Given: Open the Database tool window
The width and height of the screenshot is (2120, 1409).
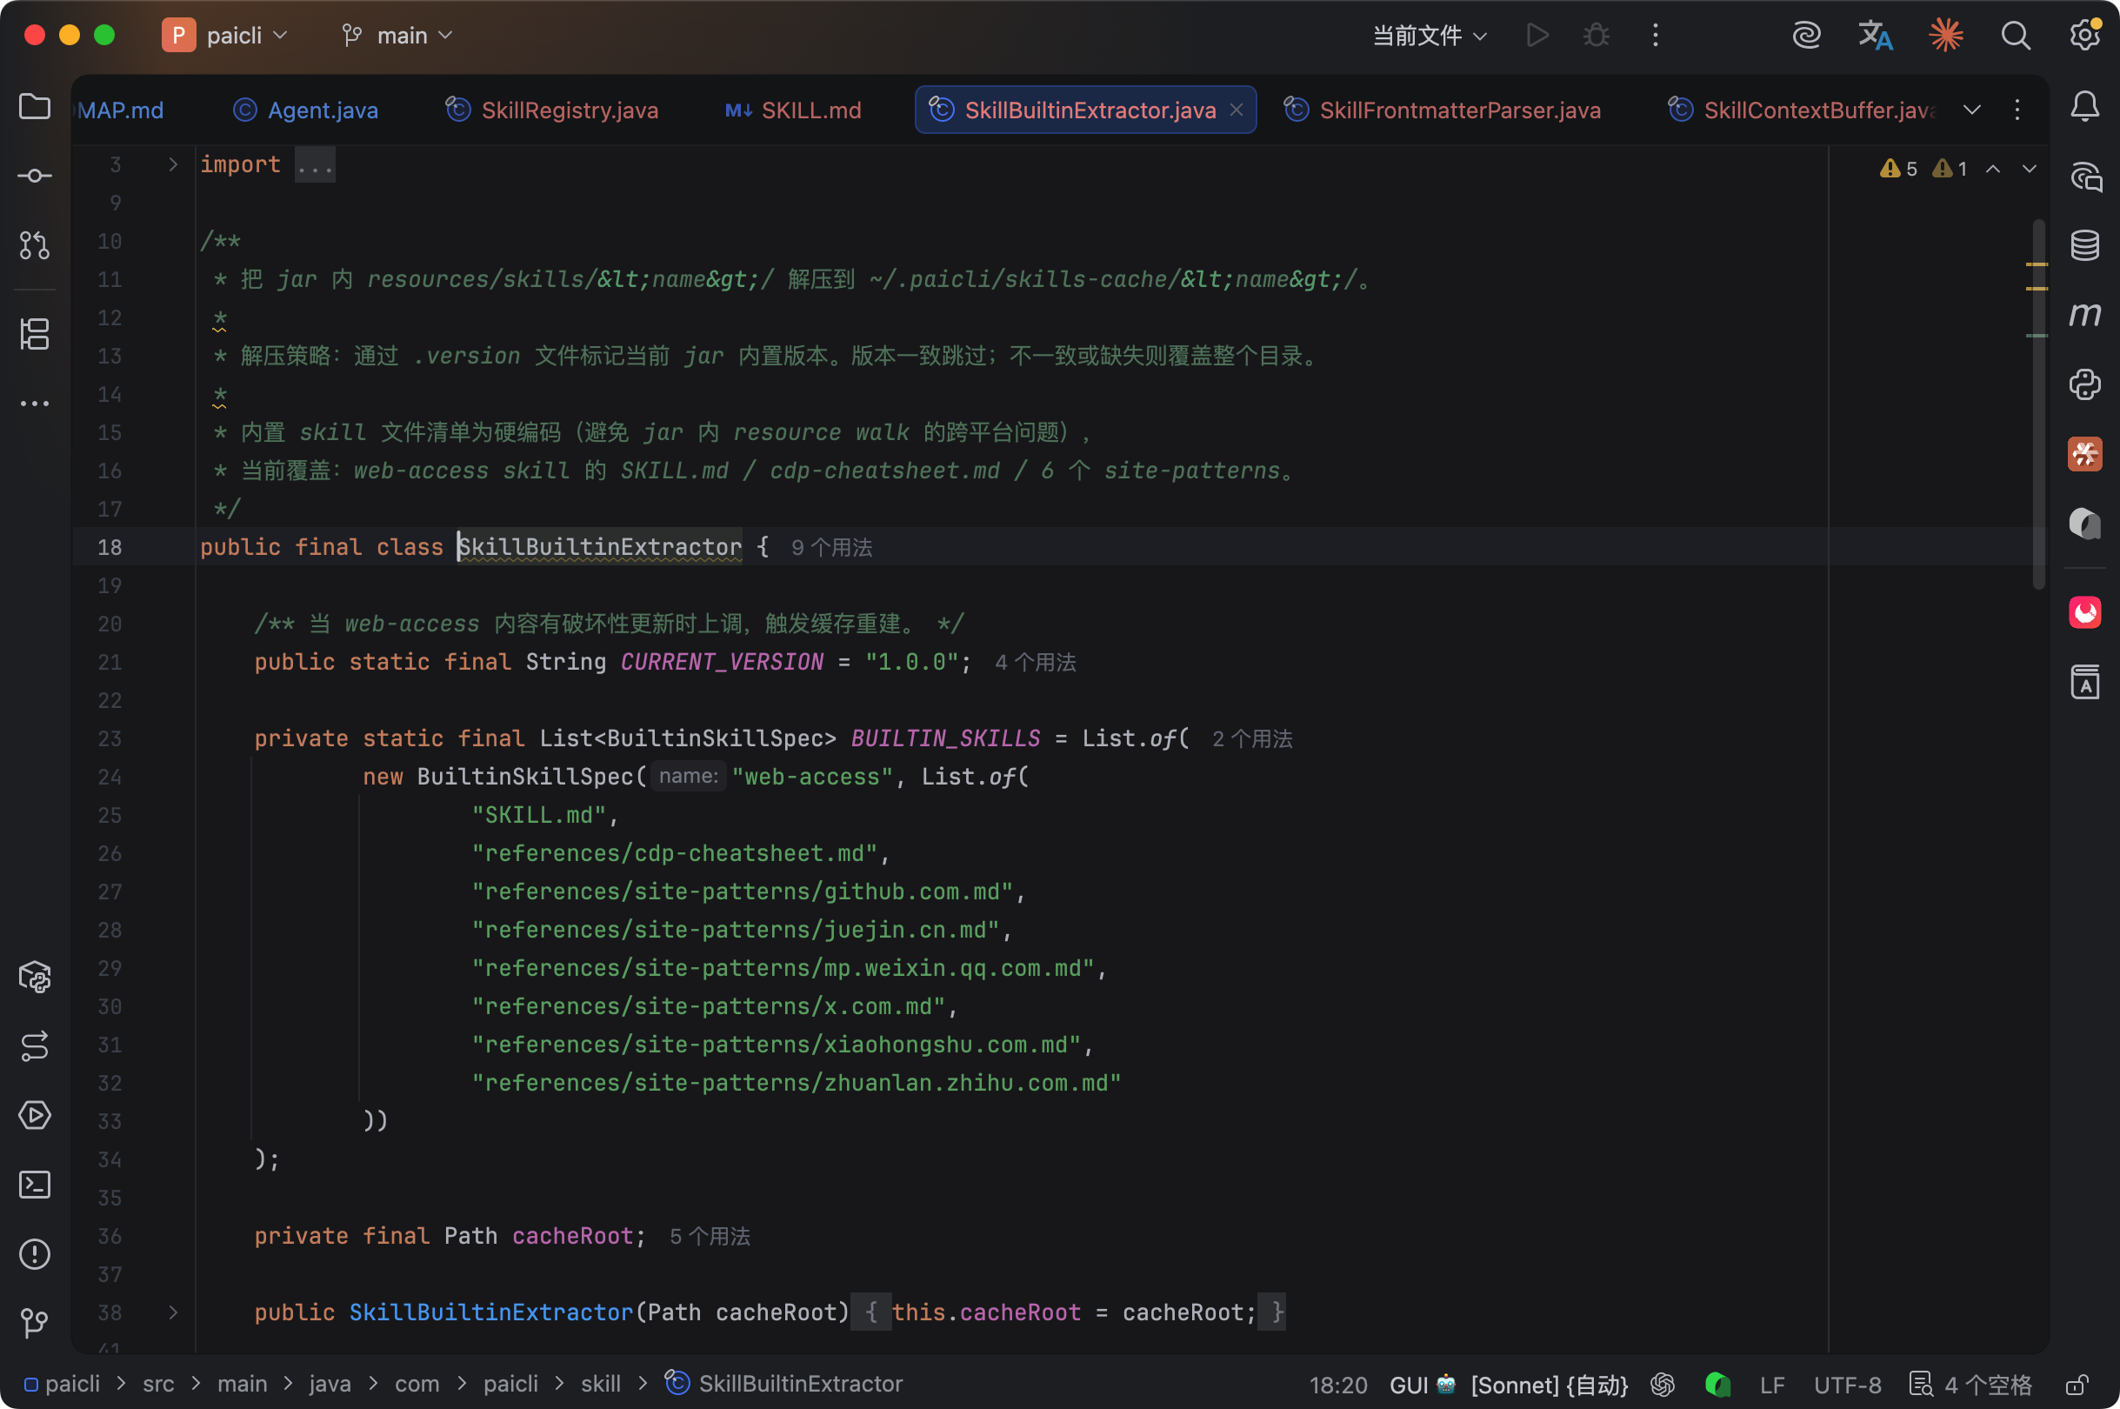Looking at the screenshot, I should (x=2084, y=245).
